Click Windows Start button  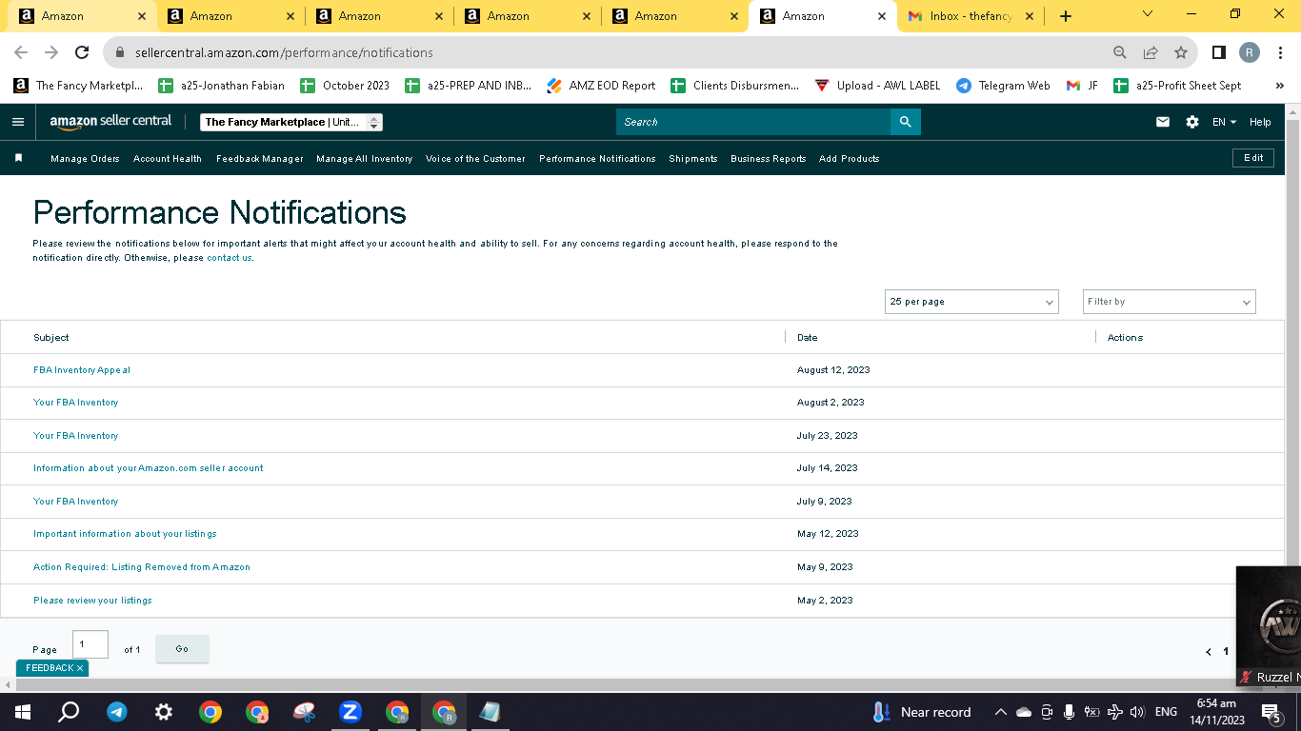pyautogui.click(x=23, y=712)
